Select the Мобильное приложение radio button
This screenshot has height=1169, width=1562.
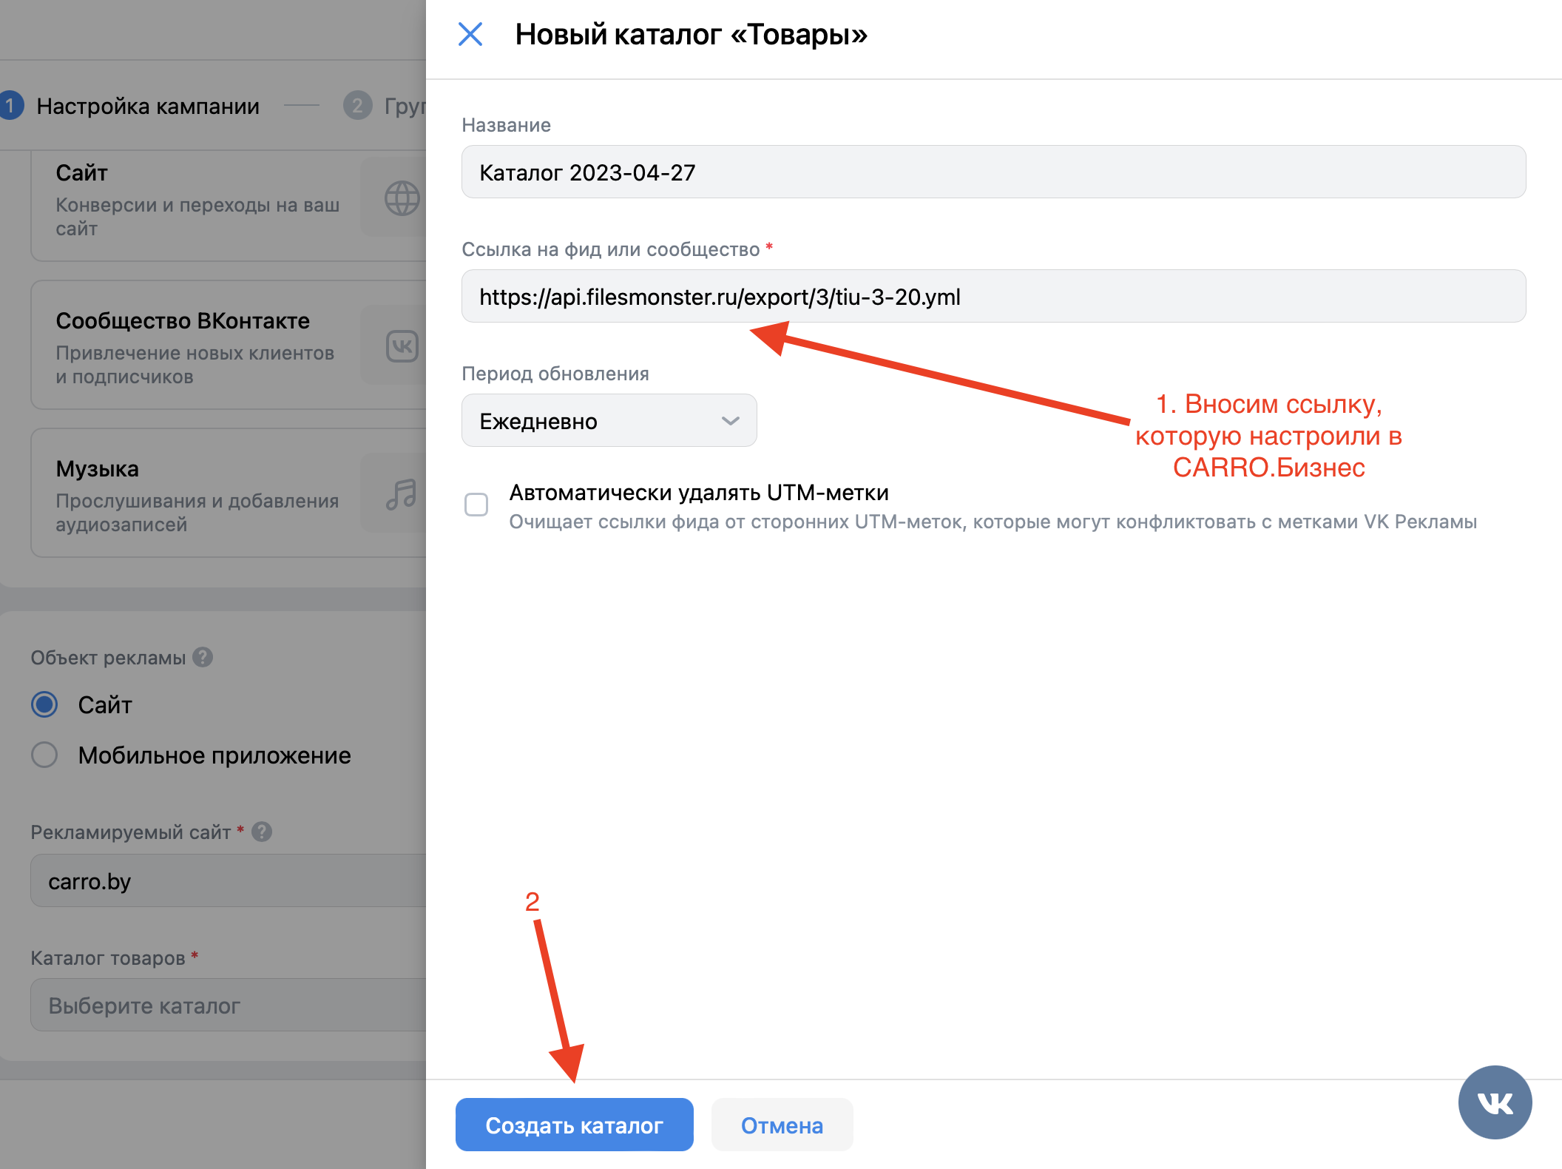coord(44,755)
